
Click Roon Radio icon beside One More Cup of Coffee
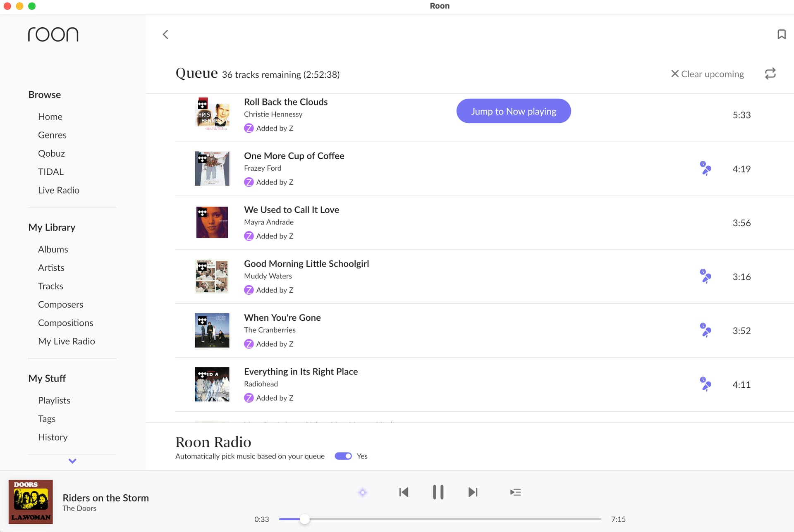(705, 169)
